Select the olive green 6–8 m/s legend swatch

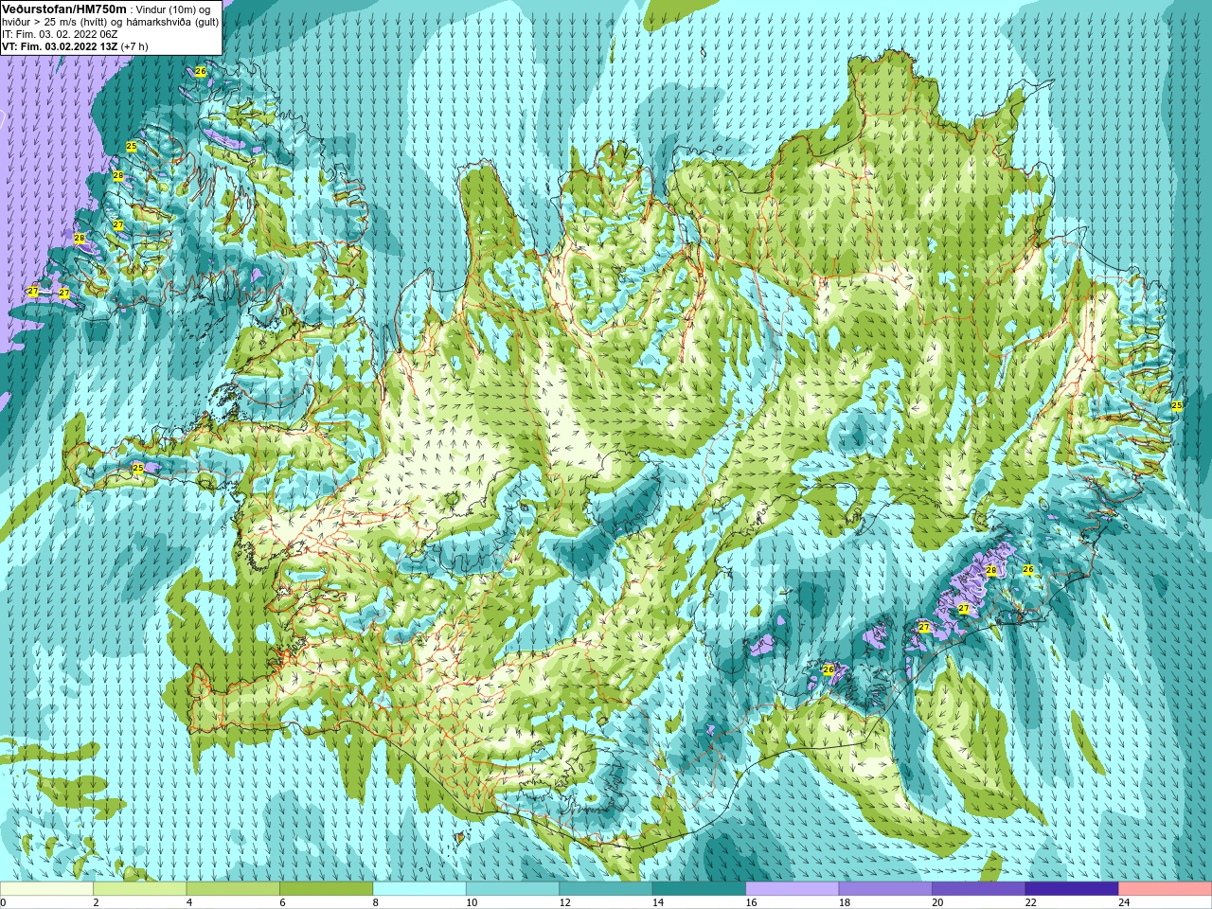(x=326, y=889)
